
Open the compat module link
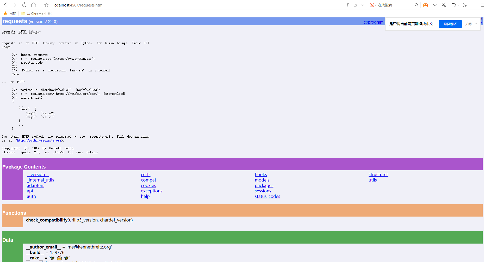(x=148, y=180)
